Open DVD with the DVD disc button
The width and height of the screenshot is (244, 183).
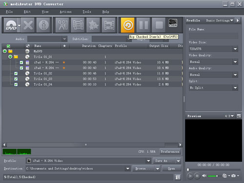(11, 25)
